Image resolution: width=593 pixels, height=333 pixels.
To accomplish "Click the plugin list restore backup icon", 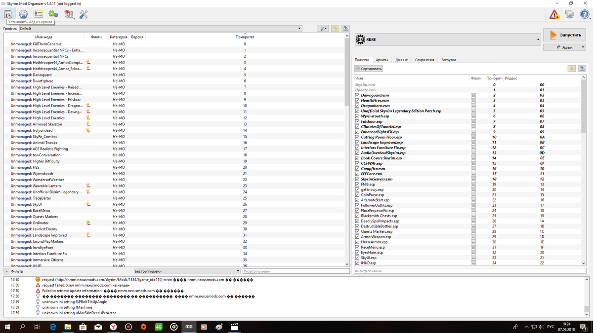I will (x=572, y=69).
